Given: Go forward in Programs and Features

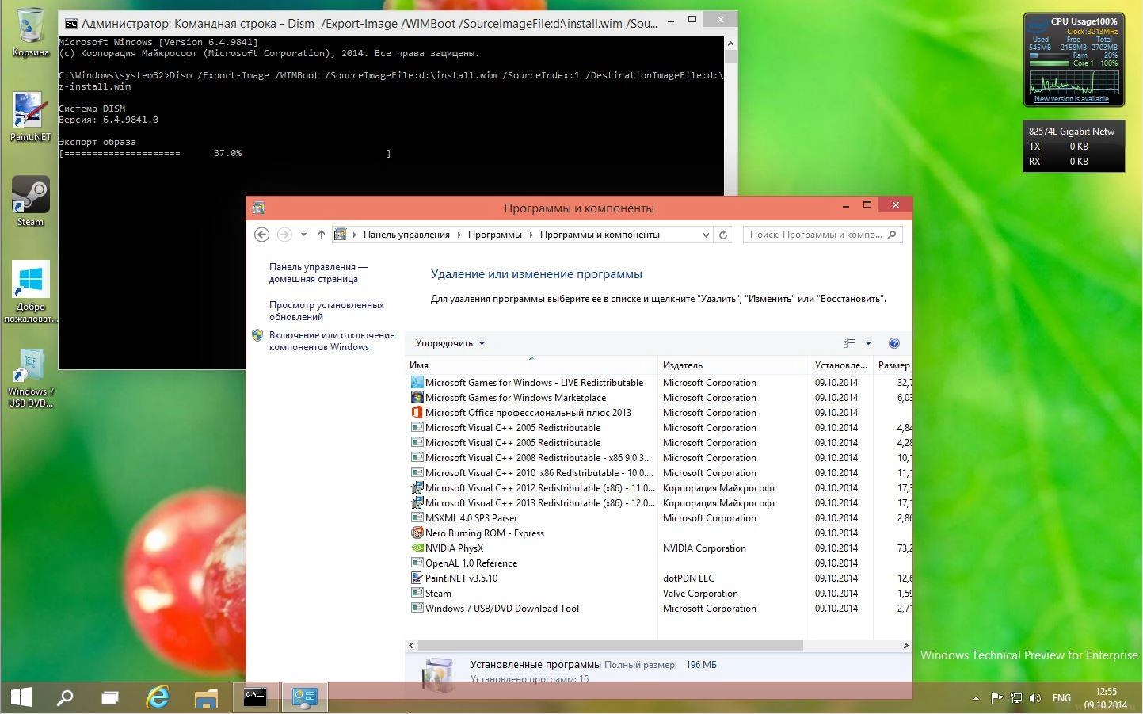Looking at the screenshot, I should 284,235.
